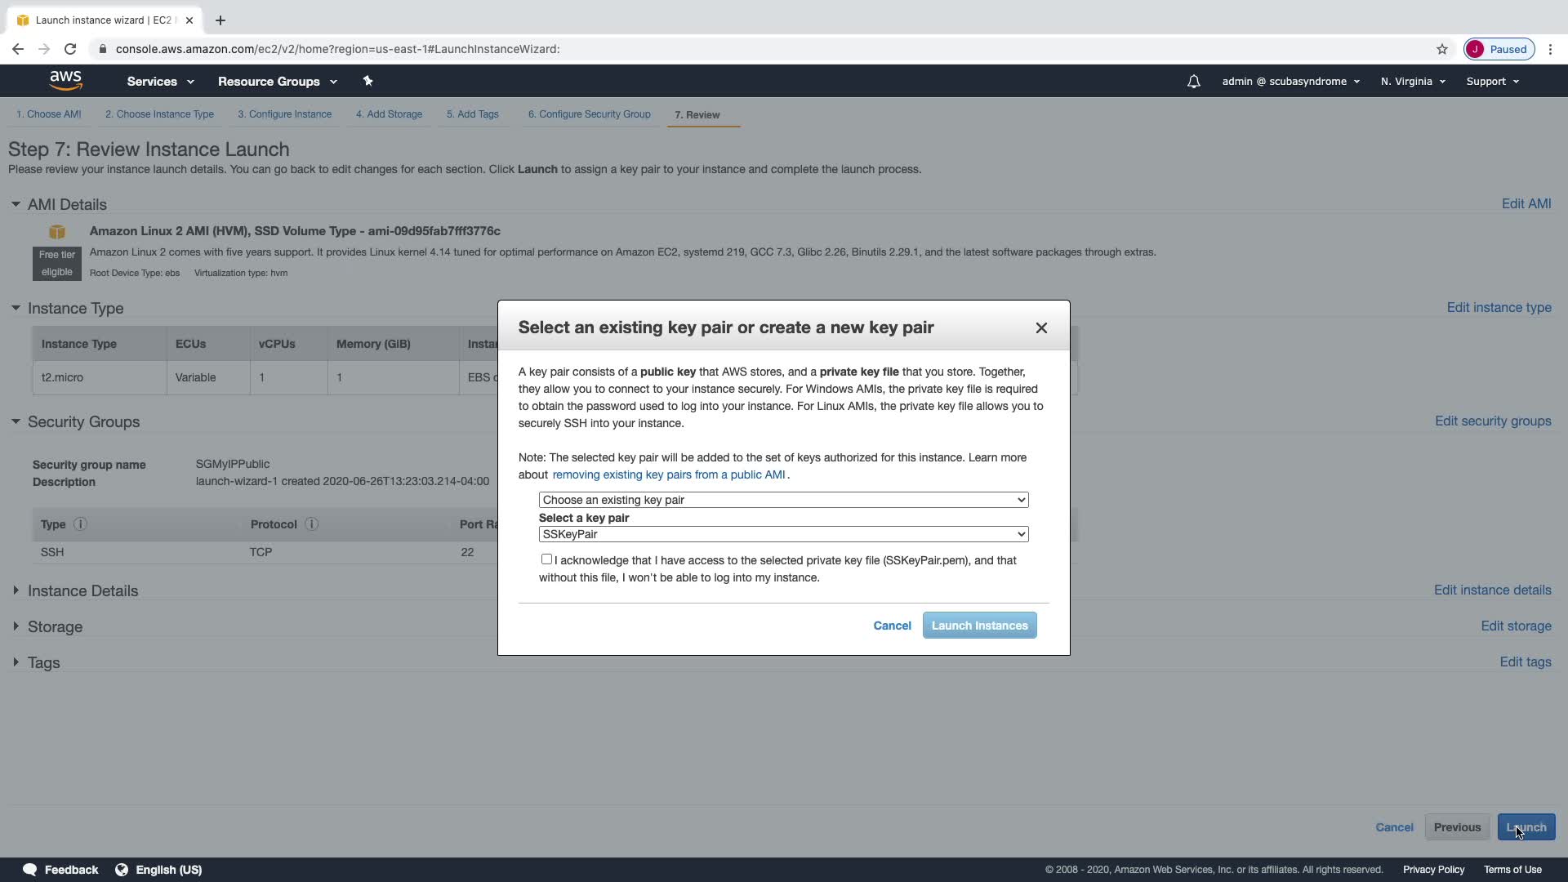Screen dimensions: 1568x882
Task: Open removing existing key pairs link
Action: (x=668, y=474)
